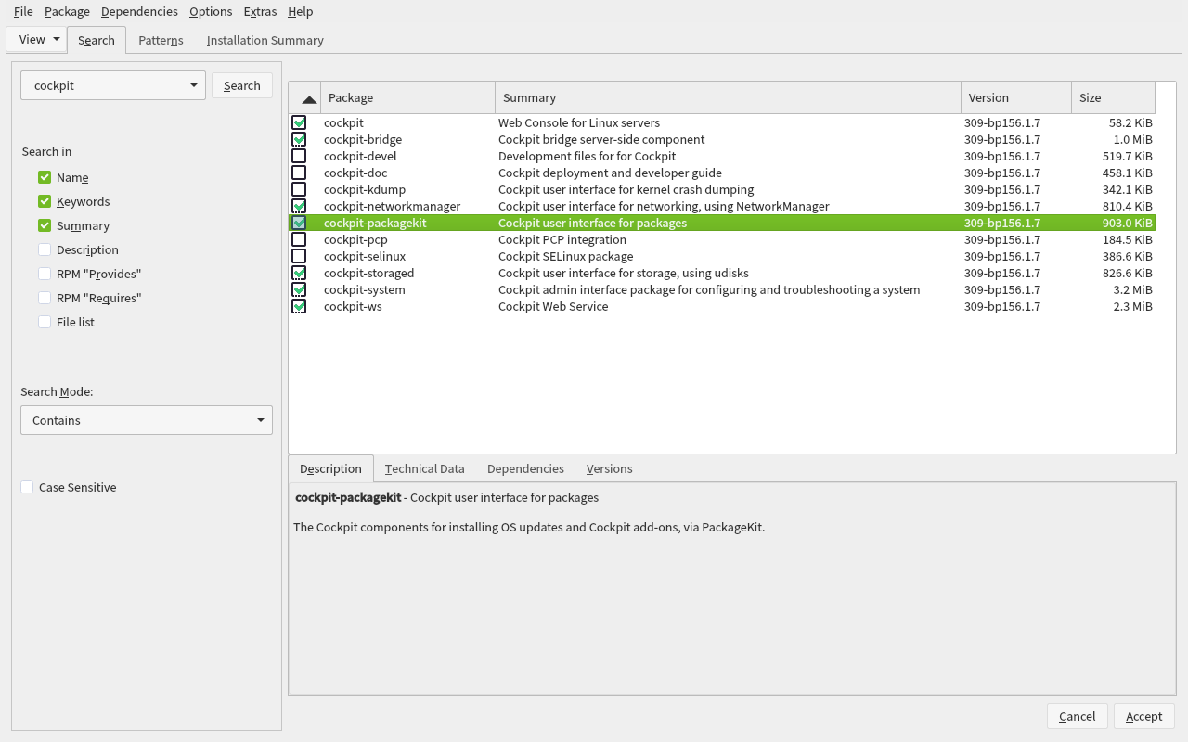Toggle cockpit-ws status icon
The height and width of the screenshot is (742, 1188).
point(299,306)
